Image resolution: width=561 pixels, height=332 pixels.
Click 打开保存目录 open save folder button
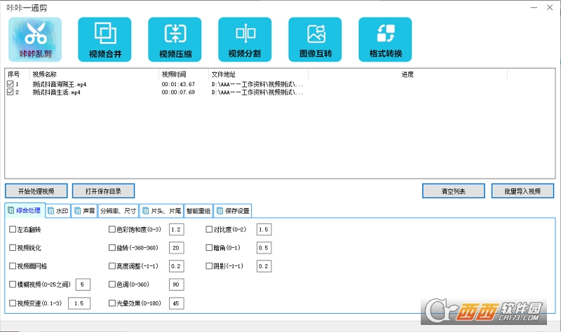(x=103, y=191)
